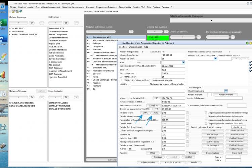Open the Fichier menu
252x168 pixels.
[x=13, y=7]
